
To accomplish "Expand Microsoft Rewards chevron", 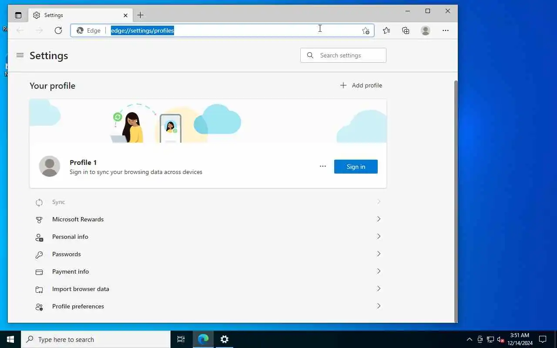I will [x=379, y=219].
